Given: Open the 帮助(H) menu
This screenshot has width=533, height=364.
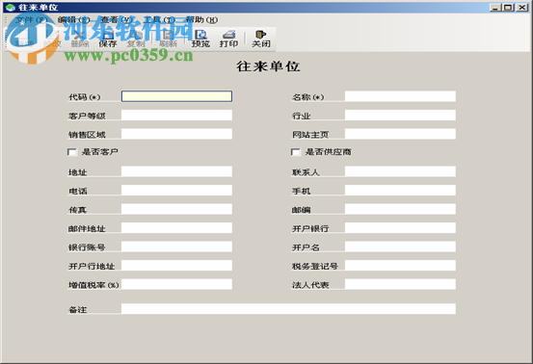Looking at the screenshot, I should pyautogui.click(x=201, y=19).
